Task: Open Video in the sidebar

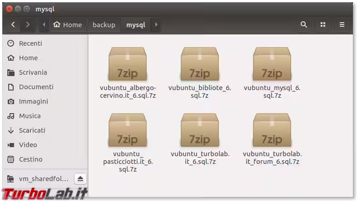Action: tap(45, 145)
